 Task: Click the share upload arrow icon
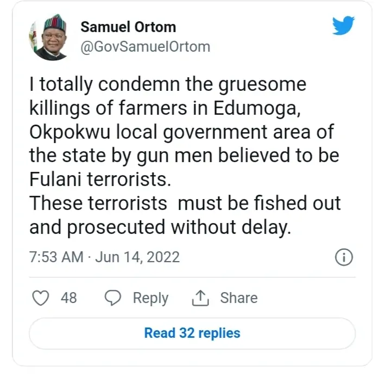[x=200, y=298]
